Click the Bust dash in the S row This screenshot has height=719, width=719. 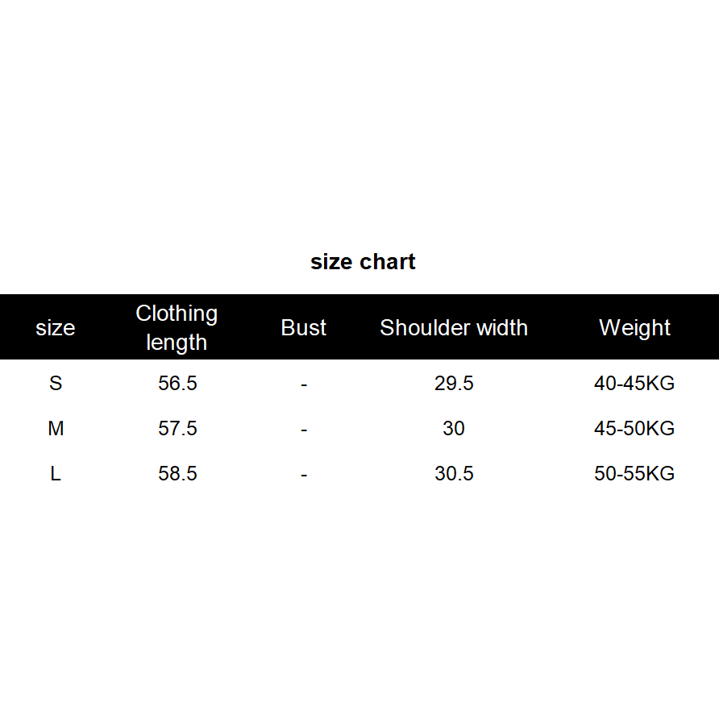(304, 384)
